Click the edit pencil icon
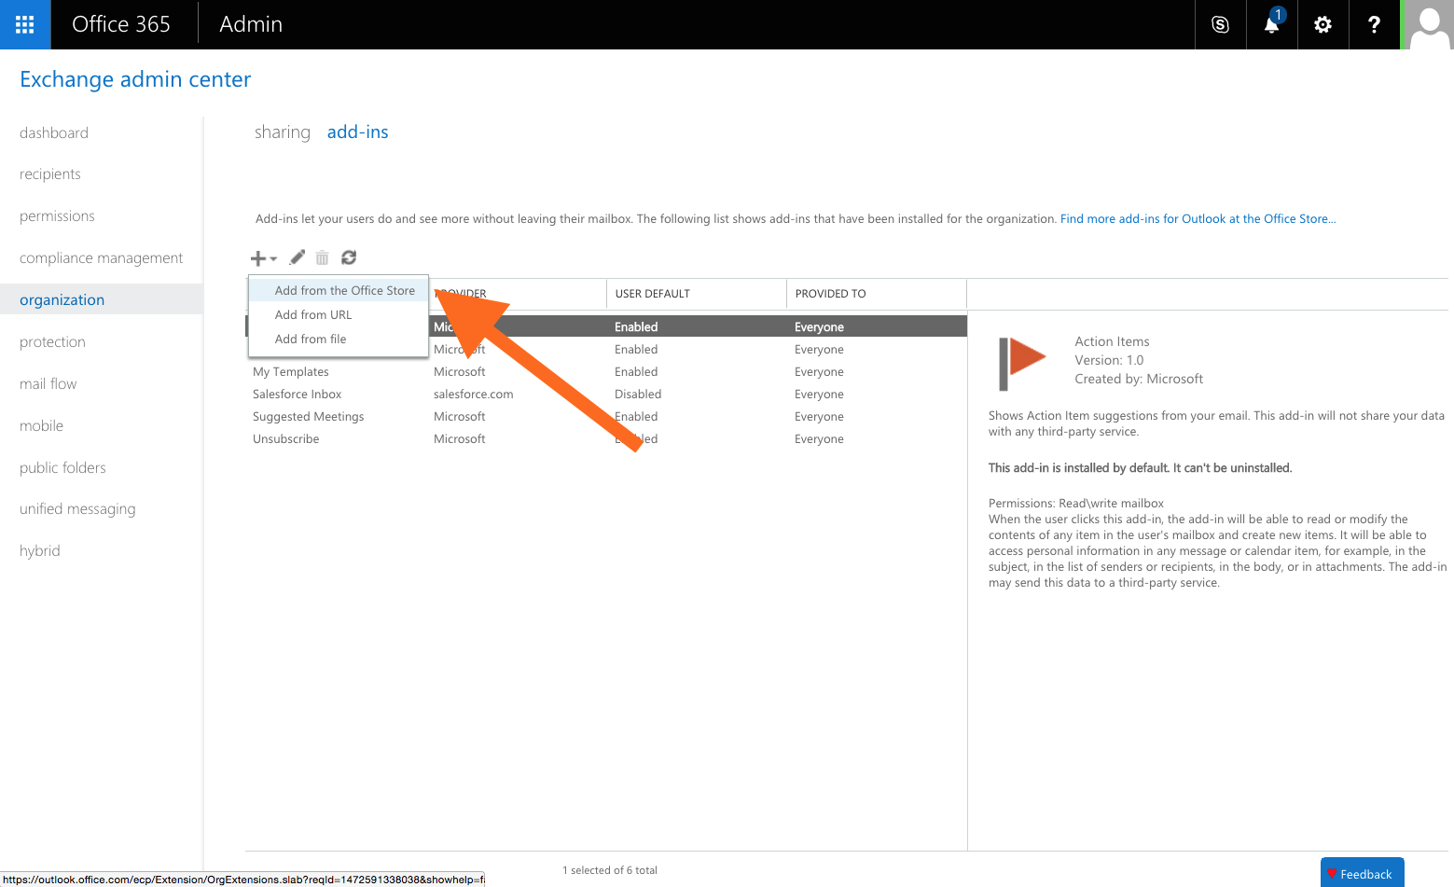 coord(298,257)
